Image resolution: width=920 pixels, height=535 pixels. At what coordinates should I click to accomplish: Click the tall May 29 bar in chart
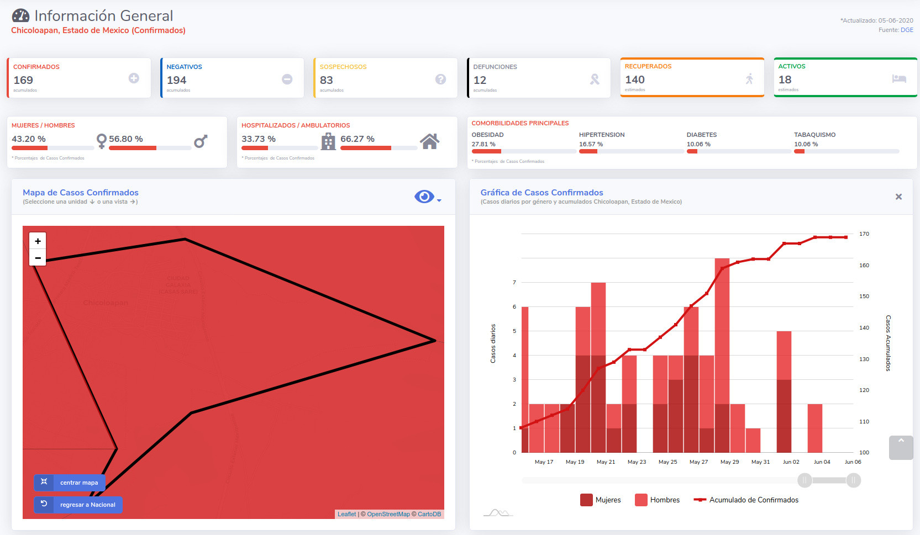coord(722,356)
